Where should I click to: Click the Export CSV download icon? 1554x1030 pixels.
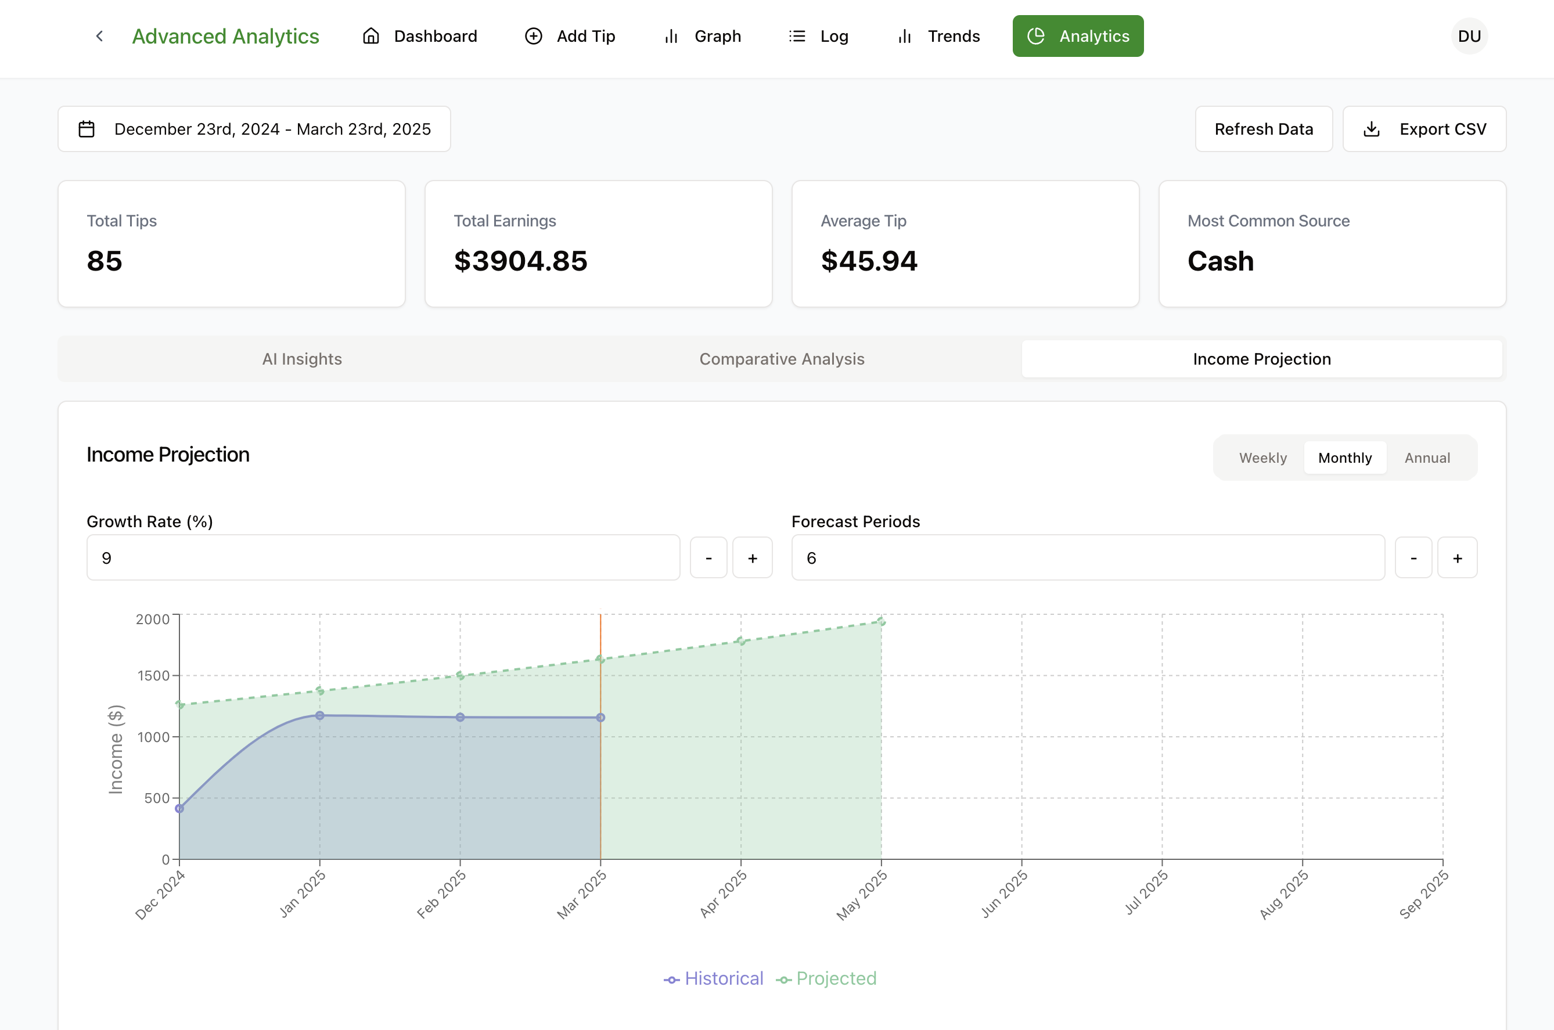click(1372, 129)
